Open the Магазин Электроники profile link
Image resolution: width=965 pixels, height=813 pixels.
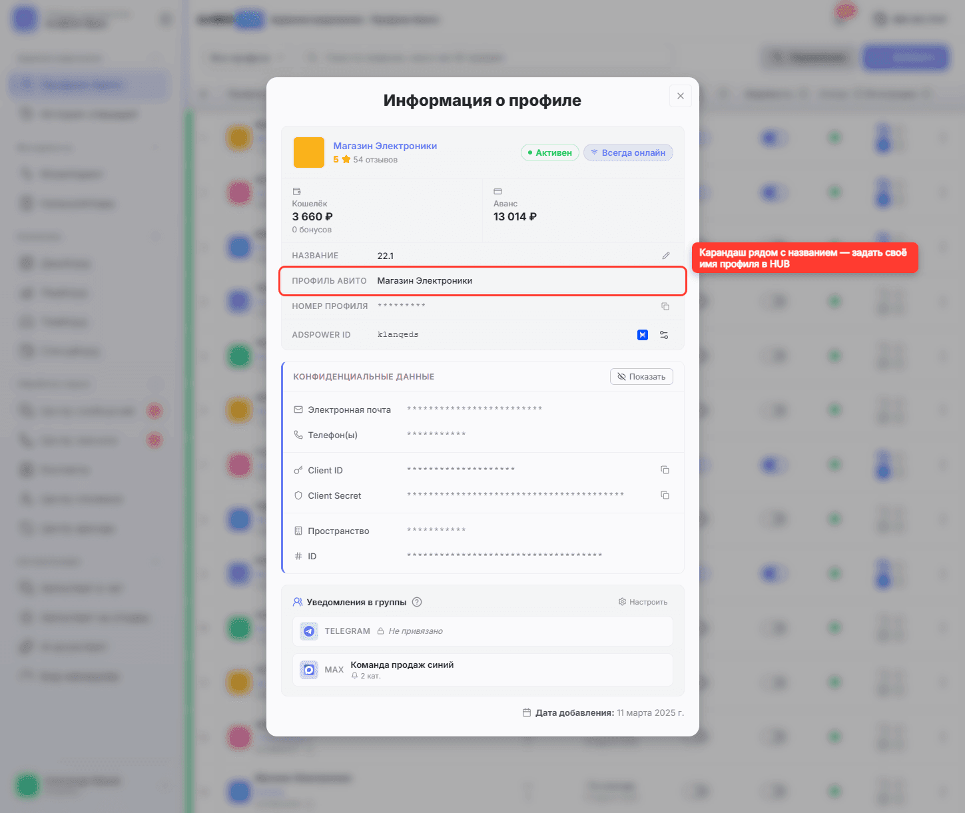[385, 146]
